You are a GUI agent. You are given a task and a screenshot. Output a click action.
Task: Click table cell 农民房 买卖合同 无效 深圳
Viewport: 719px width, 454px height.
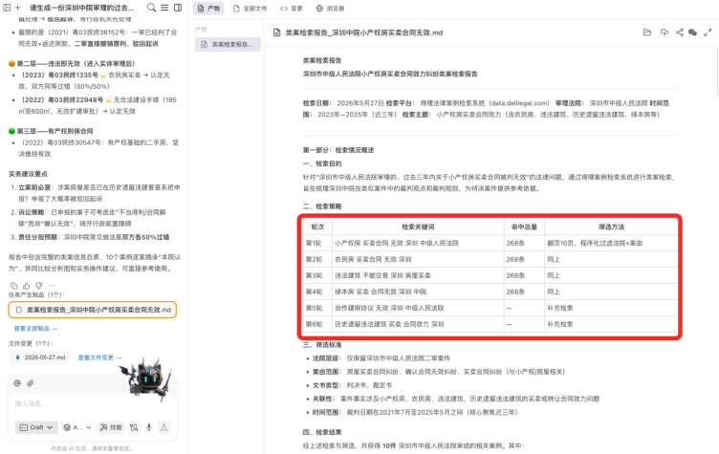(373, 259)
